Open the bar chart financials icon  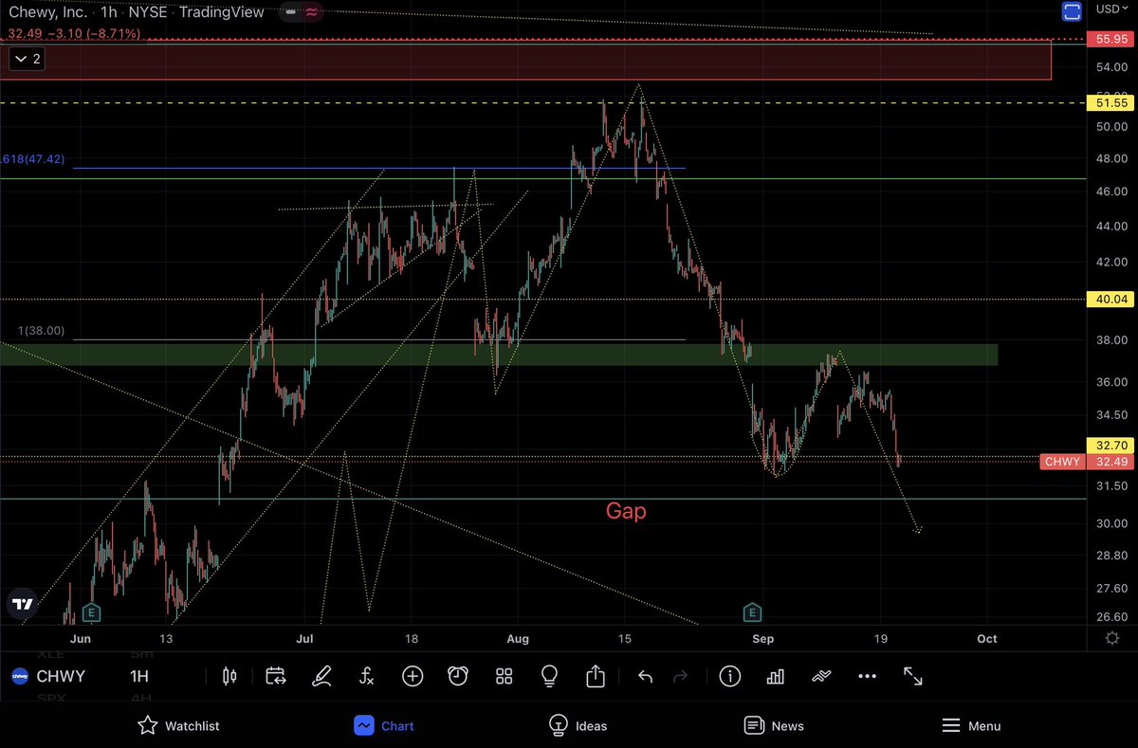tap(775, 676)
